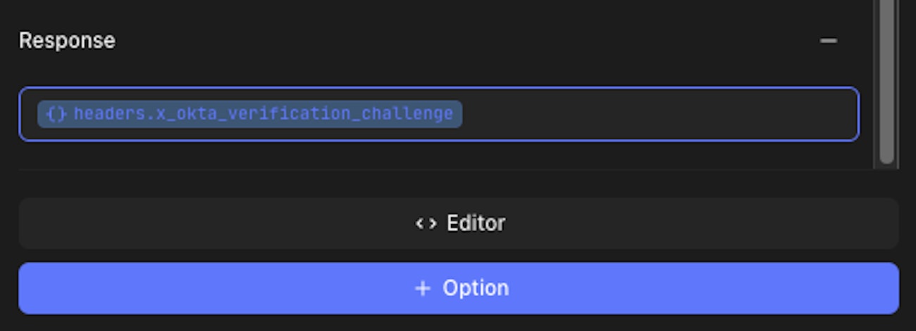Click the right side of the Editor button
The image size is (916, 331).
tap(846, 223)
